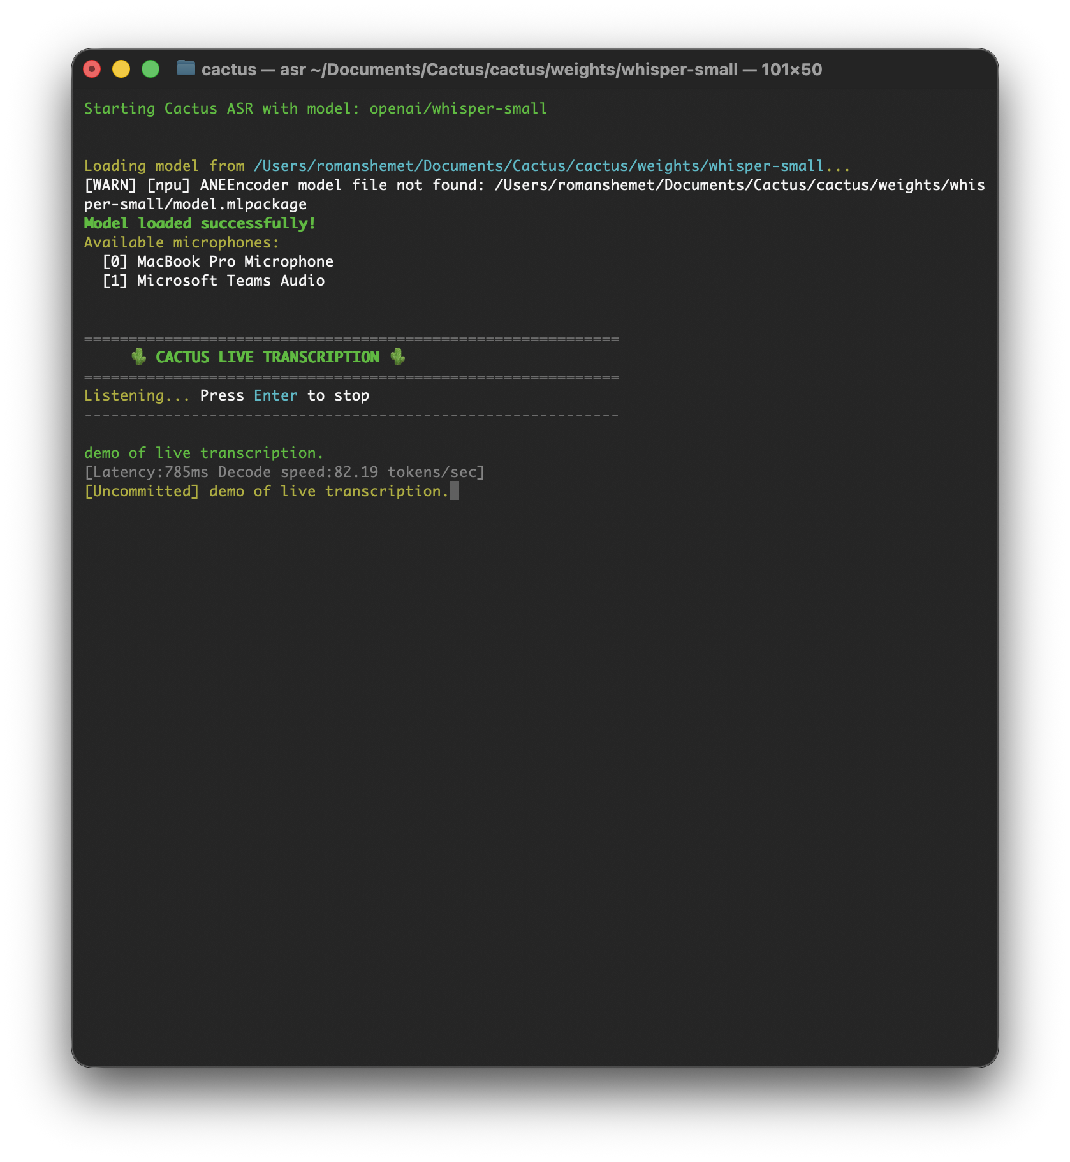Click the 'CACTUS LIVE TRANSCRIPTION' heading

267,357
